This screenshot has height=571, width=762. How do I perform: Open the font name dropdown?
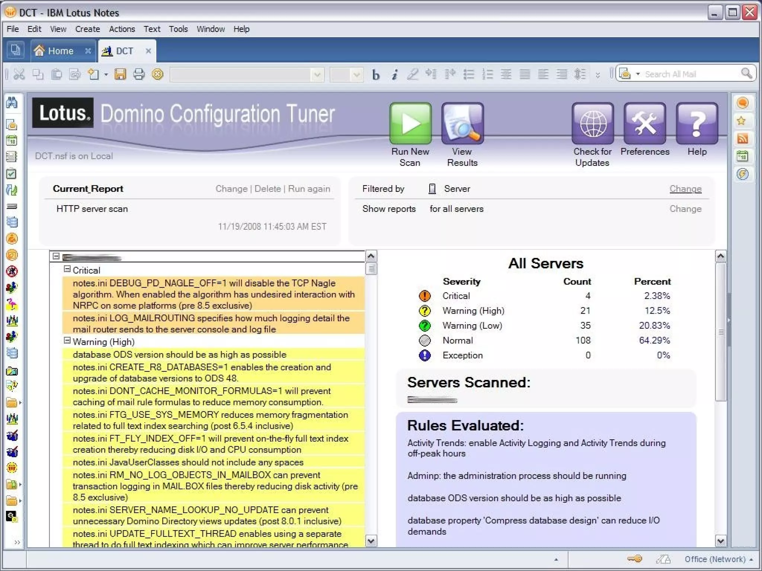point(317,75)
